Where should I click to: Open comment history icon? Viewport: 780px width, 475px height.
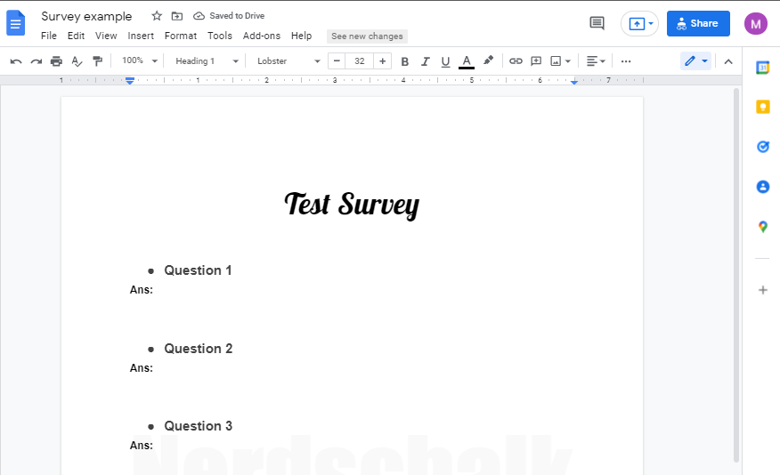[597, 24]
